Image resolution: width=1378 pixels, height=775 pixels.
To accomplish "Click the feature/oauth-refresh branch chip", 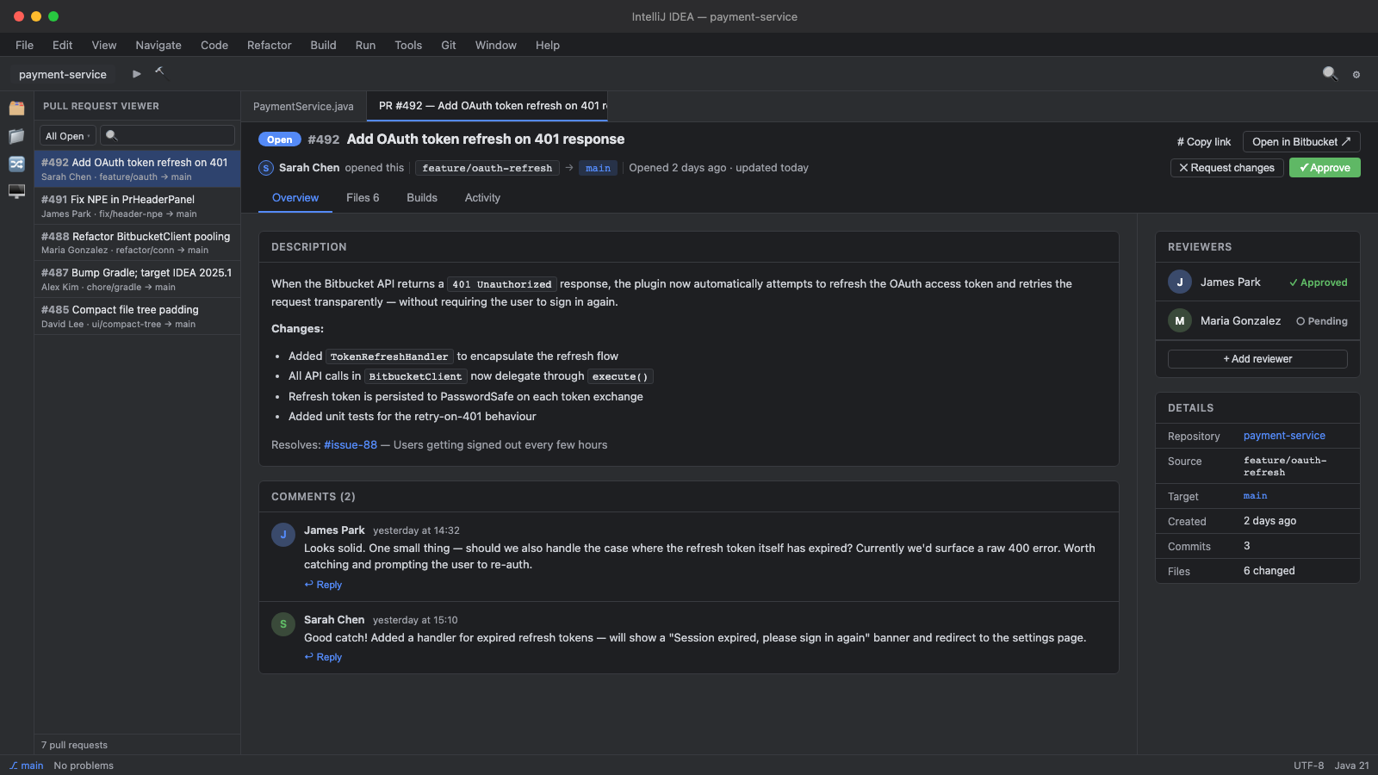I will click(487, 168).
